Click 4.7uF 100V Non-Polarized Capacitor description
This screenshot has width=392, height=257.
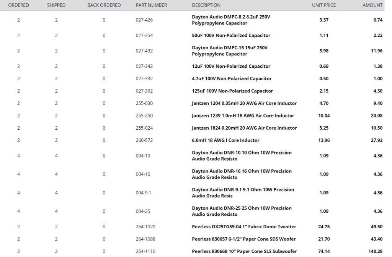coord(232,79)
